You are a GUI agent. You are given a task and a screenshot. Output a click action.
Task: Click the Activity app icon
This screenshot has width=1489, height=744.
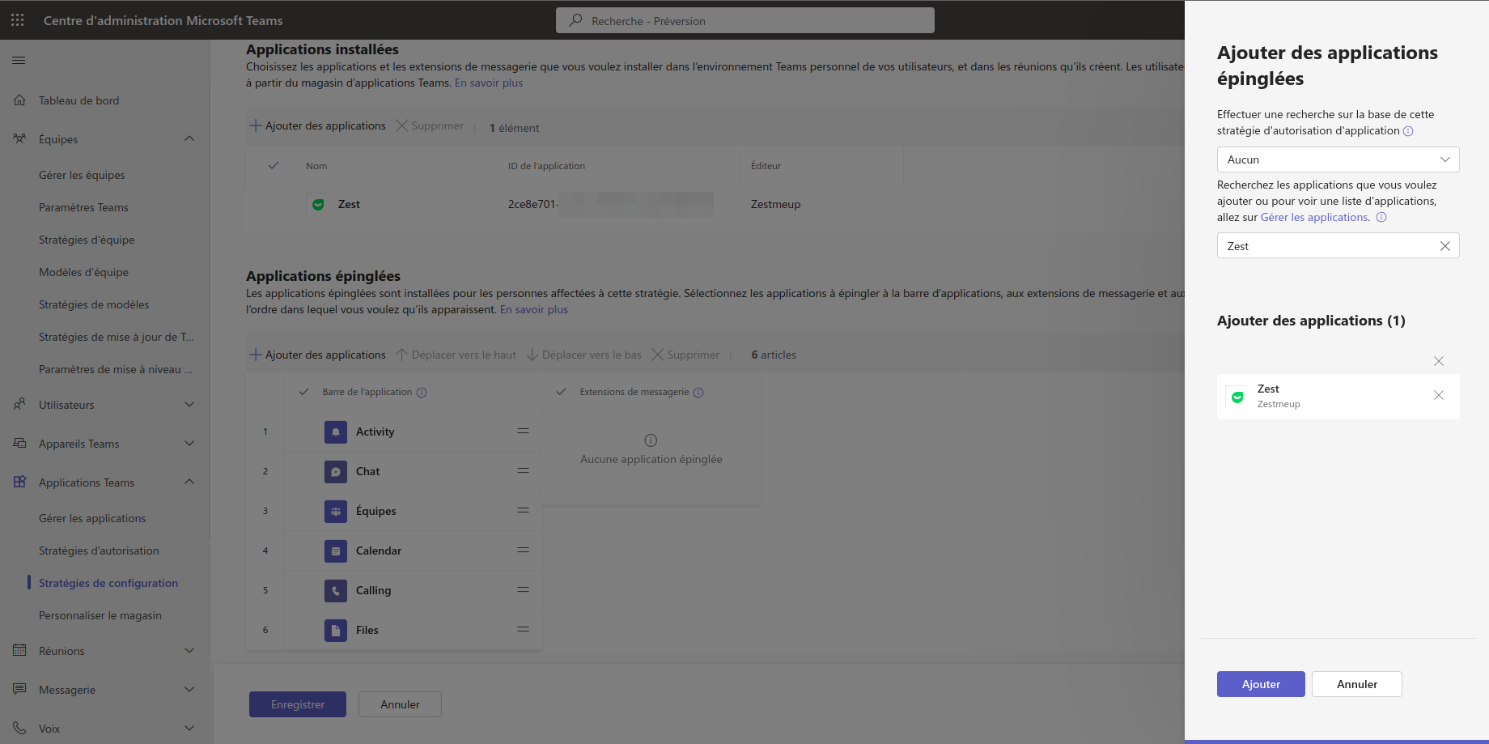(x=335, y=432)
